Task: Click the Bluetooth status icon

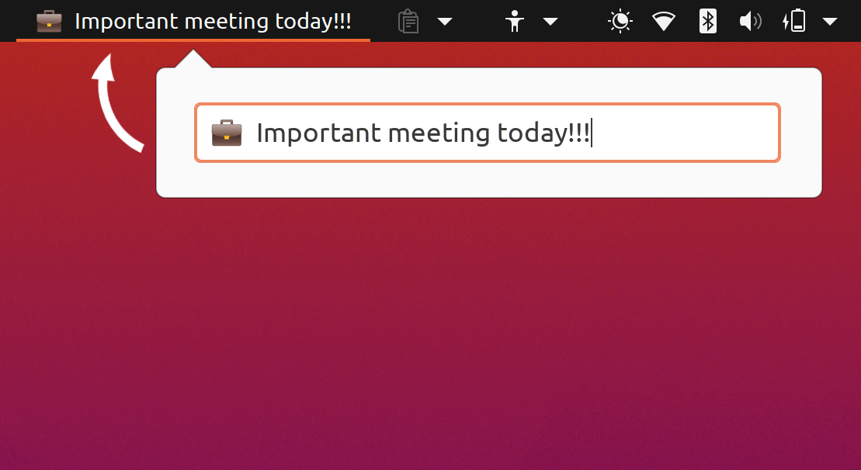Action: tap(708, 22)
